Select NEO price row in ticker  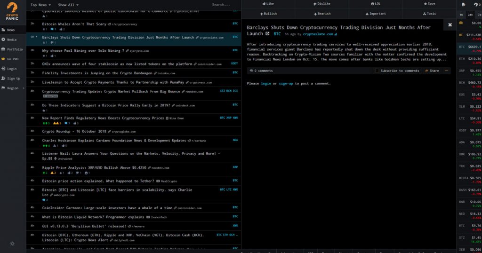tap(469, 215)
